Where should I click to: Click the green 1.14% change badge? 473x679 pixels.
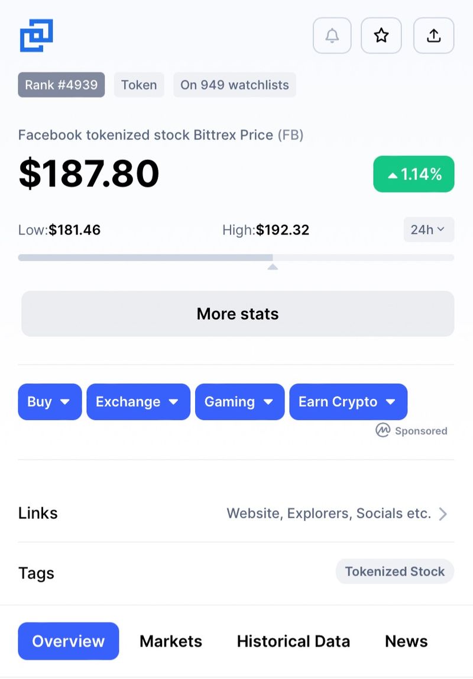pos(414,174)
